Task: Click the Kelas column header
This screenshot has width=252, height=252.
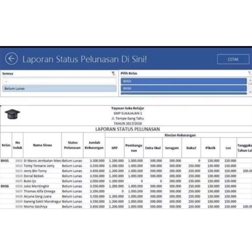Action: (x=6, y=145)
